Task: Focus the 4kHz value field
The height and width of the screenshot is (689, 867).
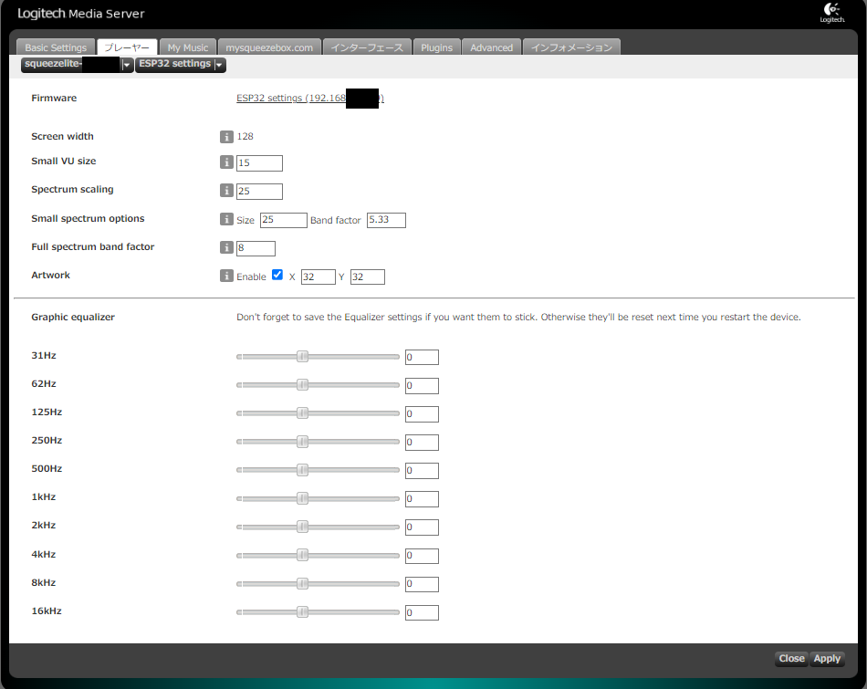Action: click(x=422, y=556)
